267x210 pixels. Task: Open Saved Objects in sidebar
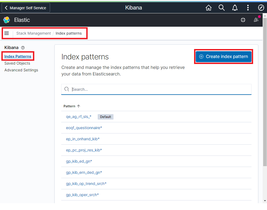(x=17, y=63)
